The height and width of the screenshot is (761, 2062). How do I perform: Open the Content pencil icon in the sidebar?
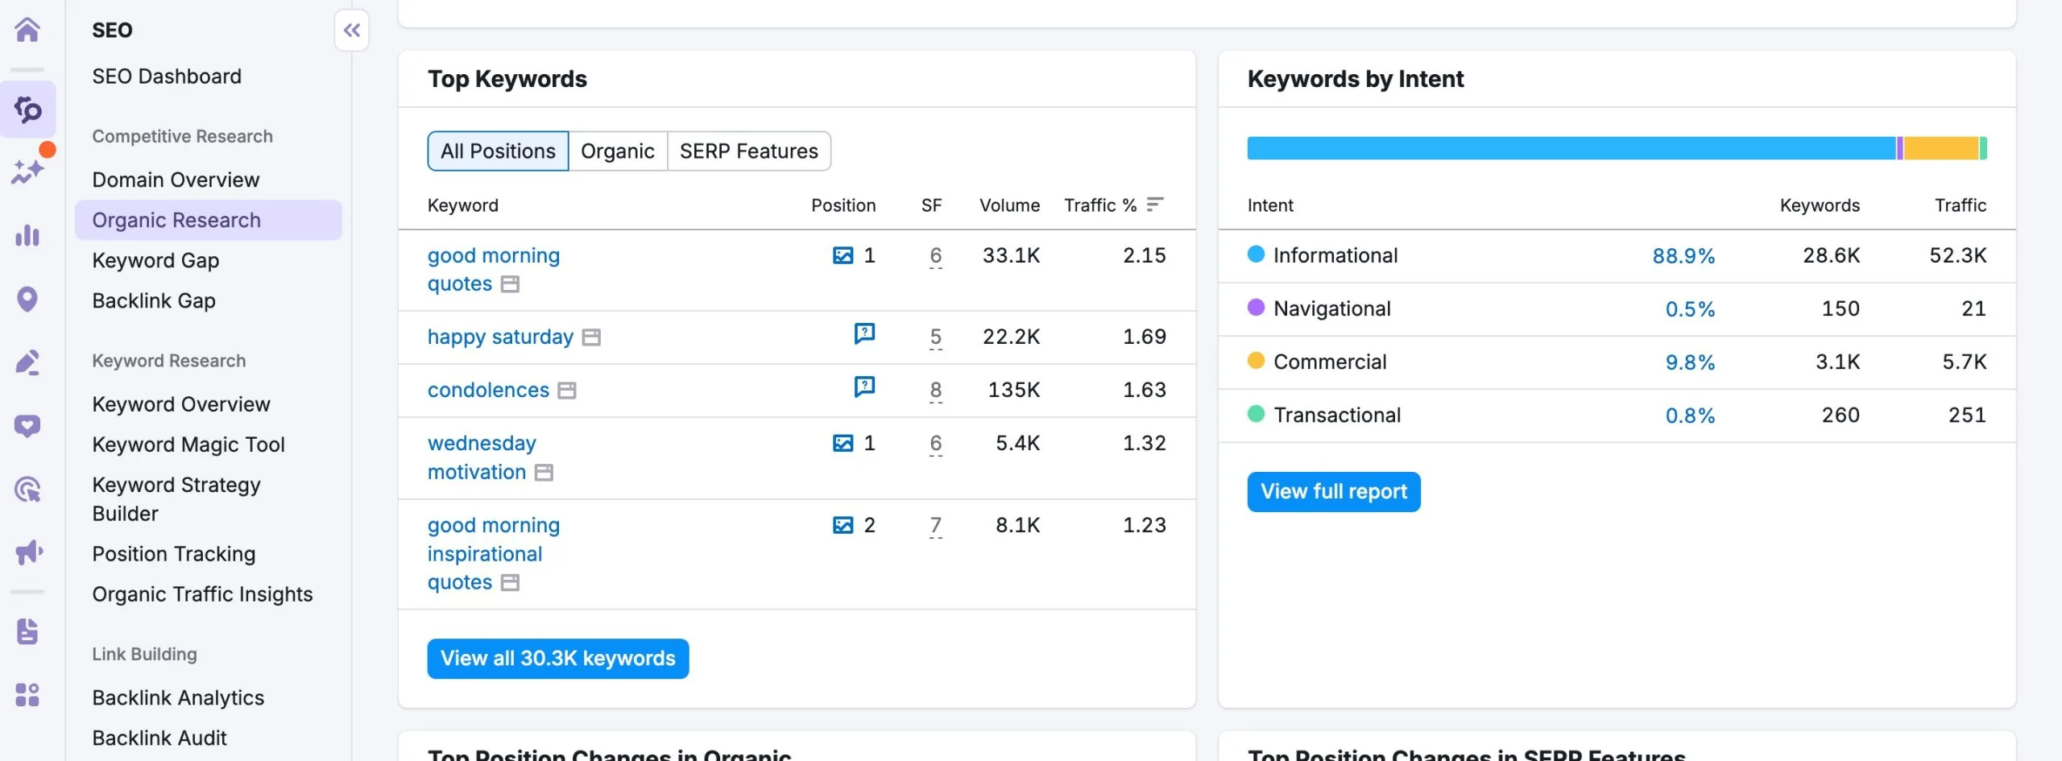28,362
